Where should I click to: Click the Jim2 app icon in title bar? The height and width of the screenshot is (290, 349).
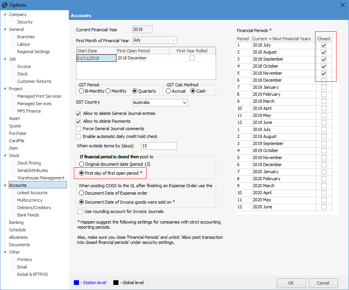tap(5, 5)
